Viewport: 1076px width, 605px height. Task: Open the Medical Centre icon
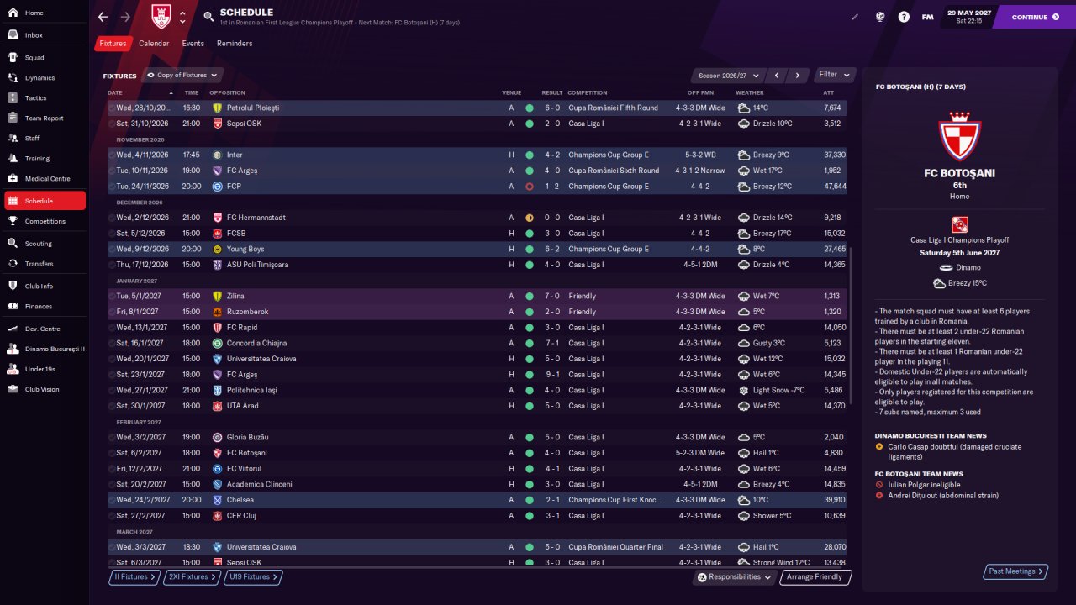[x=13, y=179]
